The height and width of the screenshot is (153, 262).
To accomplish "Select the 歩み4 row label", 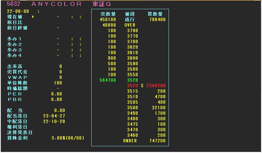I will pos(14,55).
